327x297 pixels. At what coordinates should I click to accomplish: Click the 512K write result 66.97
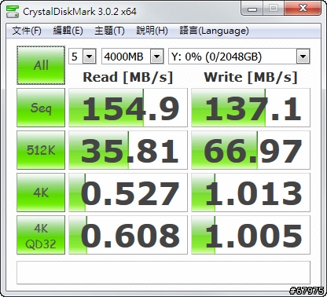click(251, 150)
